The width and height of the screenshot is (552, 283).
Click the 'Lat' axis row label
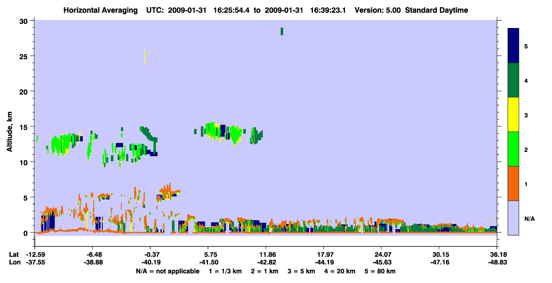point(14,255)
